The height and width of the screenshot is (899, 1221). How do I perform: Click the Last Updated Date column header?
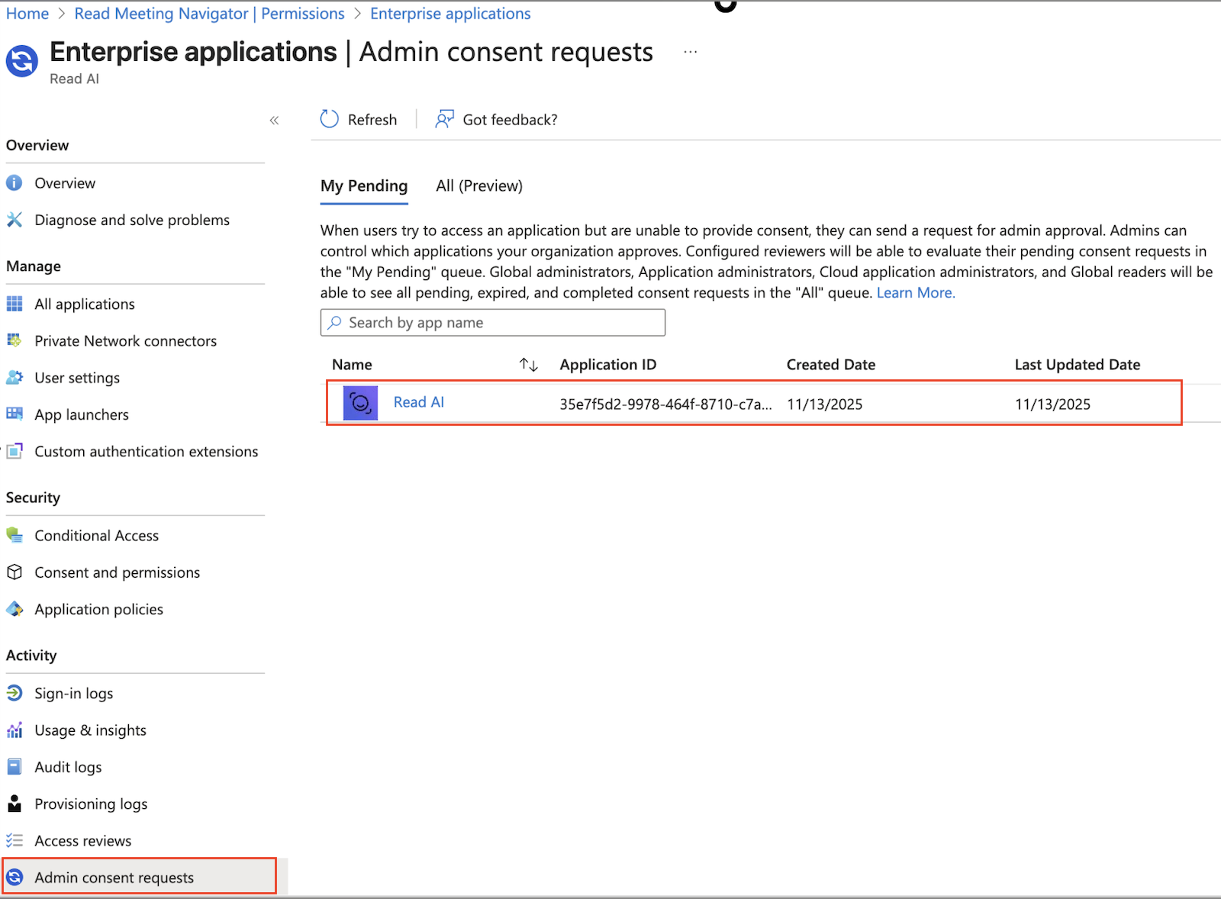tap(1078, 365)
